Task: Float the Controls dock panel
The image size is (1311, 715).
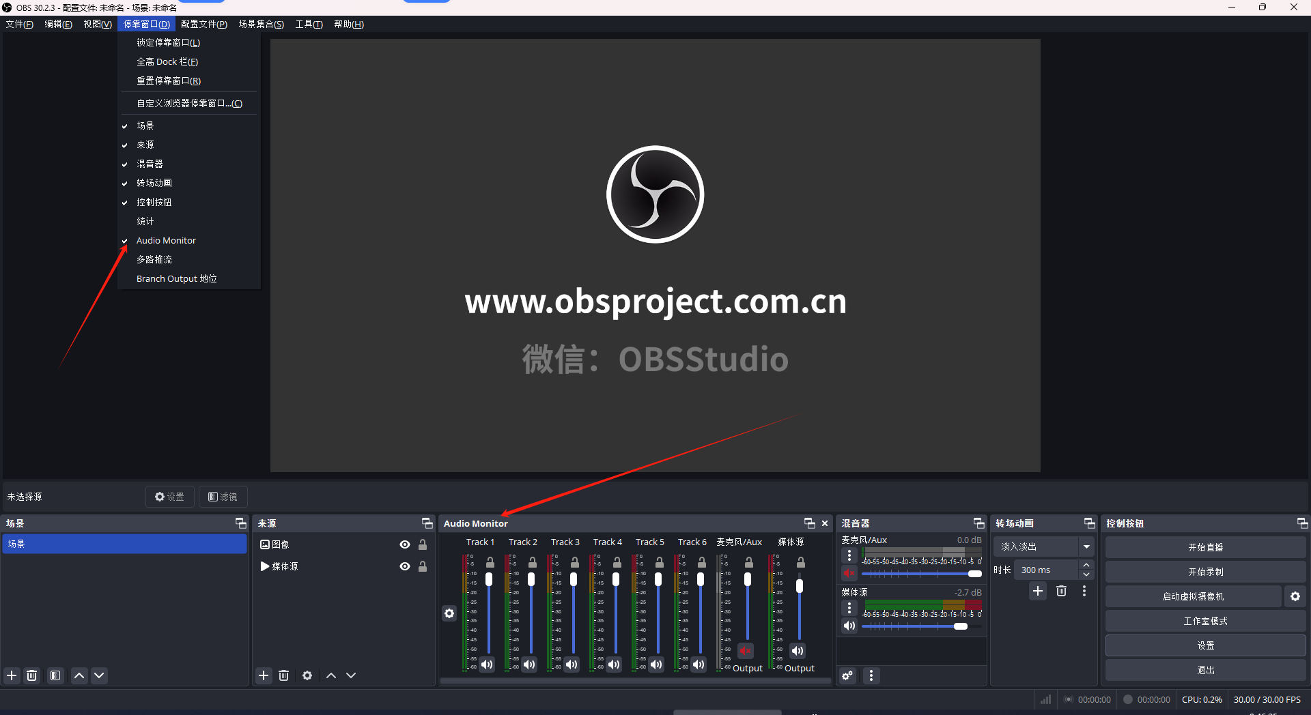Action: pyautogui.click(x=1303, y=523)
